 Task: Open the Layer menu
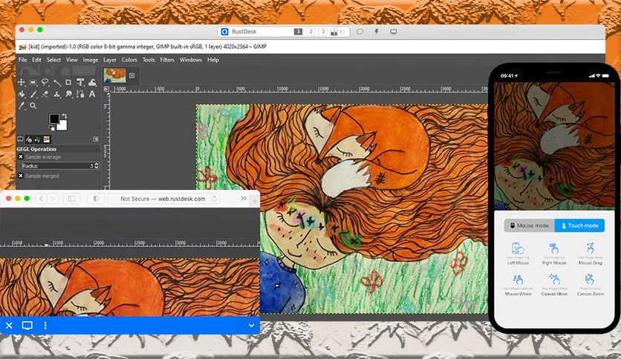pos(110,59)
